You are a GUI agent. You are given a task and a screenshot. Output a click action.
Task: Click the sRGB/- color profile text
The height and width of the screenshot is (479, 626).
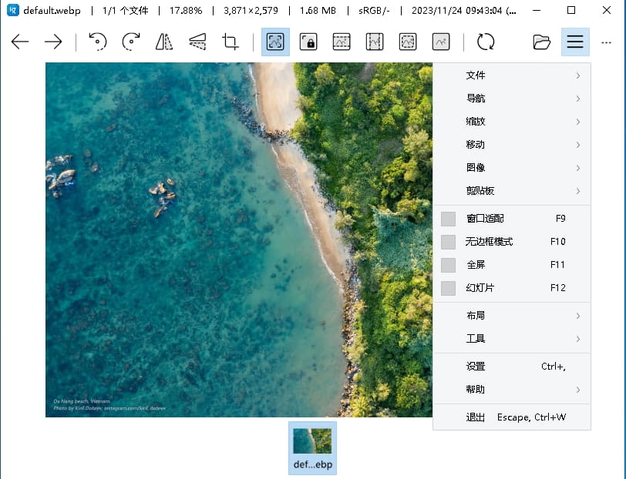click(x=374, y=10)
